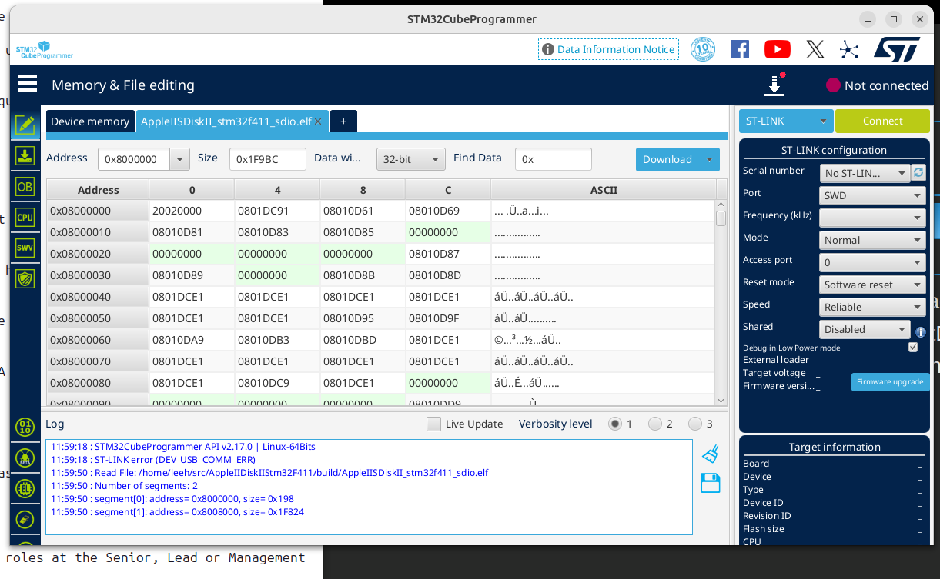This screenshot has height=579, width=940.
Task: Select verbosity level 2 radio button
Action: click(x=655, y=424)
